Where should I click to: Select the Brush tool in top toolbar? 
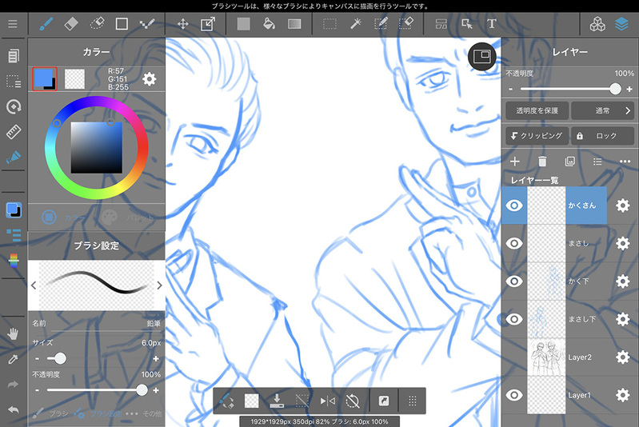pos(46,24)
